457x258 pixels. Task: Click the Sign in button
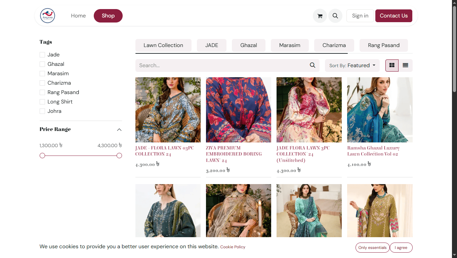(x=360, y=16)
